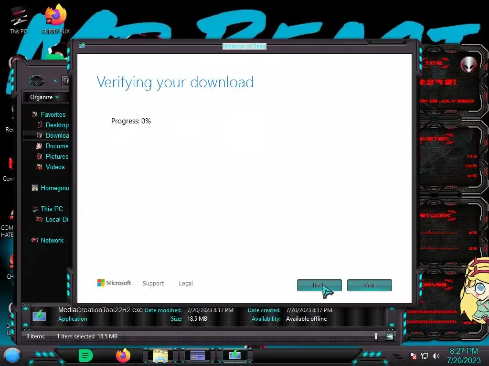Click the MediaCreationTool file icon in details pane
Screen dimensions: 489x366
pos(39,315)
